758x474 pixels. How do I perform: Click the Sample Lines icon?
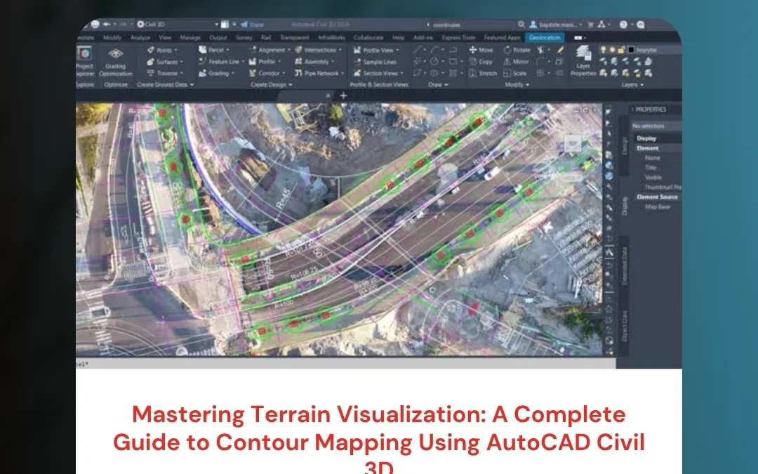point(357,62)
